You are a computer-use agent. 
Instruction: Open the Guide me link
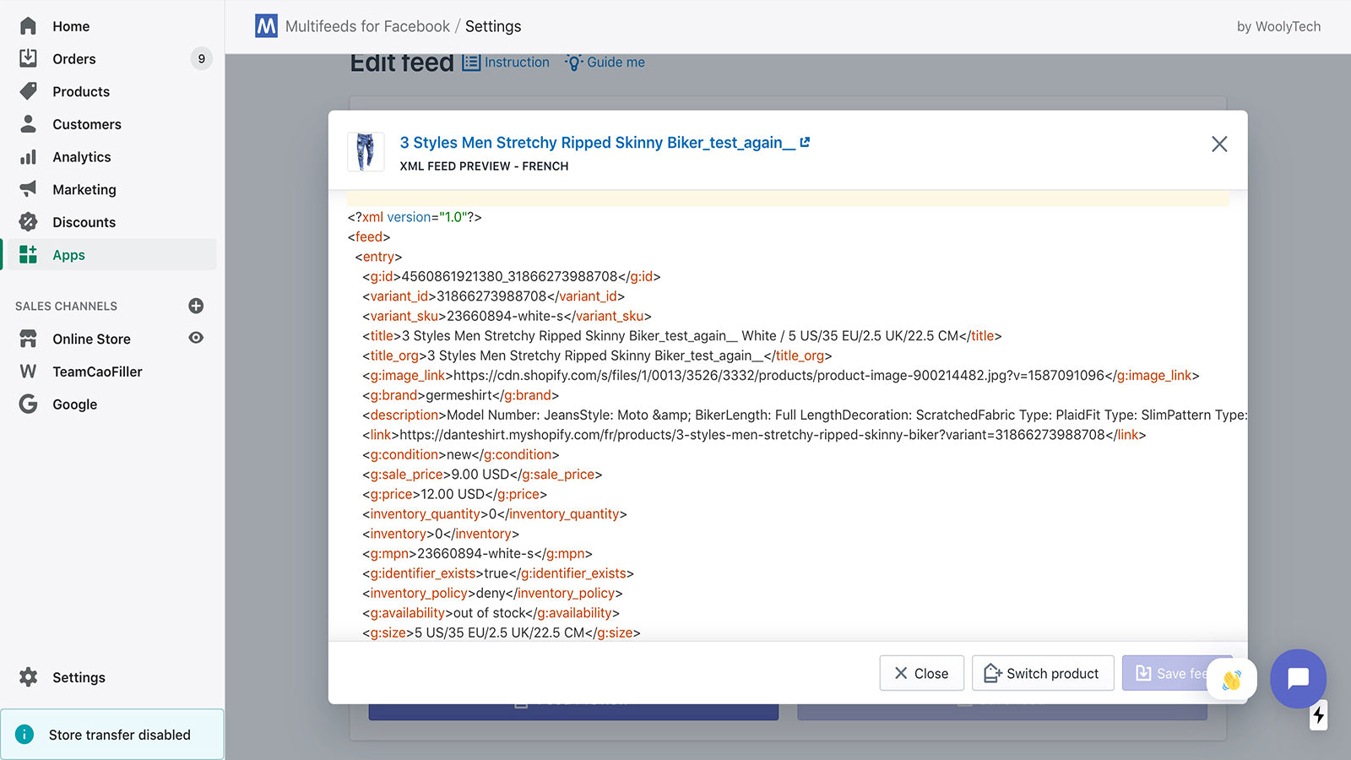click(616, 62)
